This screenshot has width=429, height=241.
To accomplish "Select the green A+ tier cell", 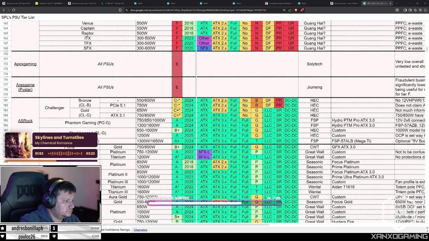I will pyautogui.click(x=177, y=141).
